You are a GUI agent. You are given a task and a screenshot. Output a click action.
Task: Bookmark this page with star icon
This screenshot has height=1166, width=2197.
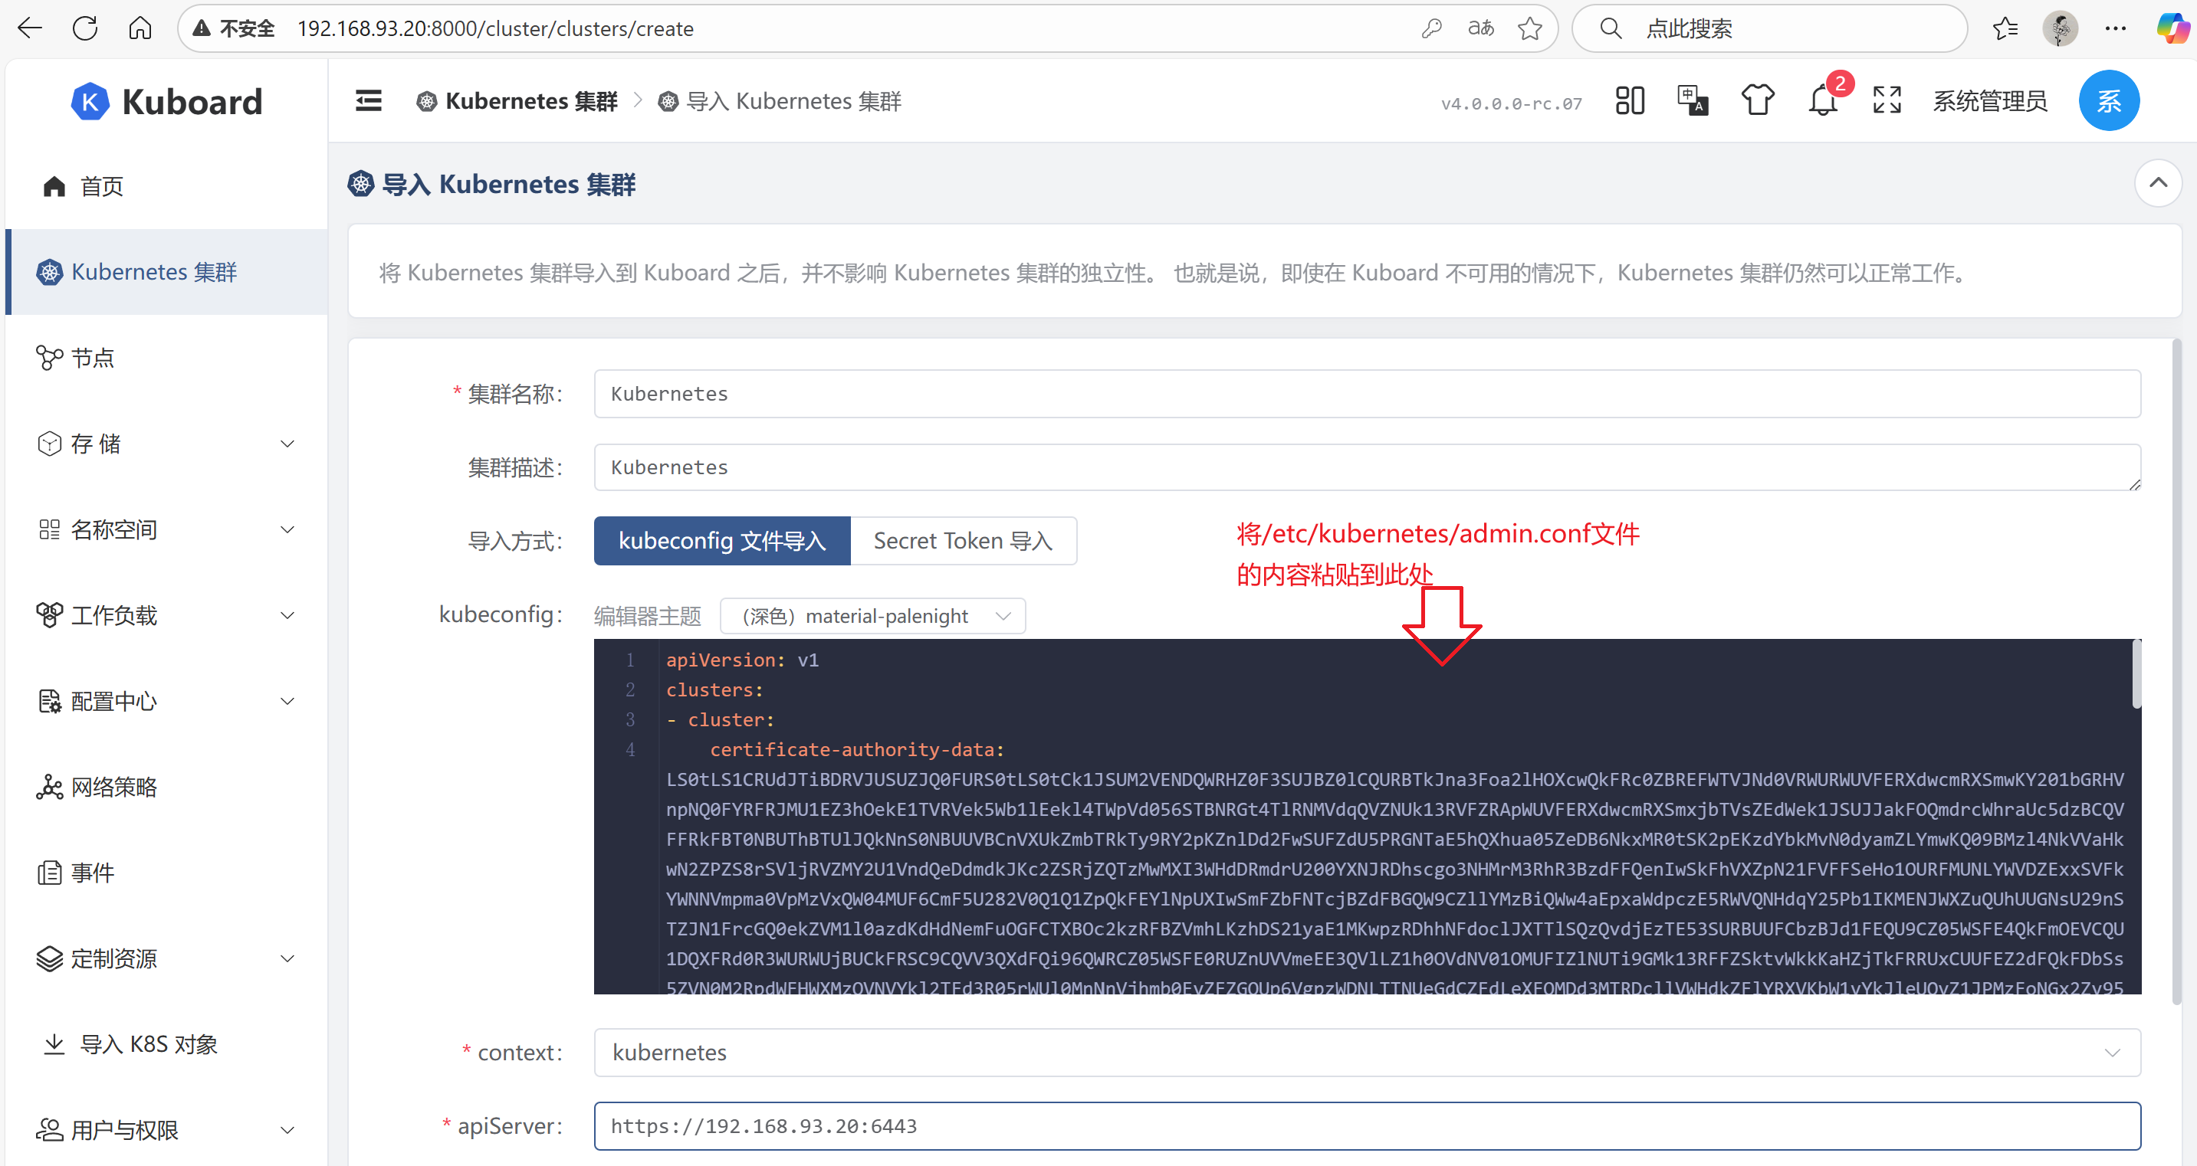(x=1530, y=28)
